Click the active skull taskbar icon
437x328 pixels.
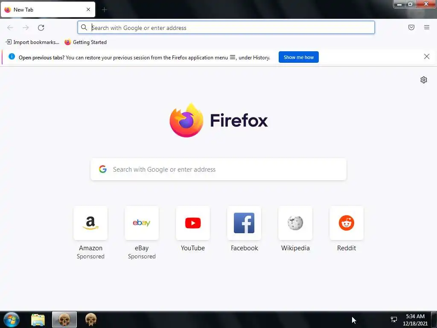tap(64, 319)
